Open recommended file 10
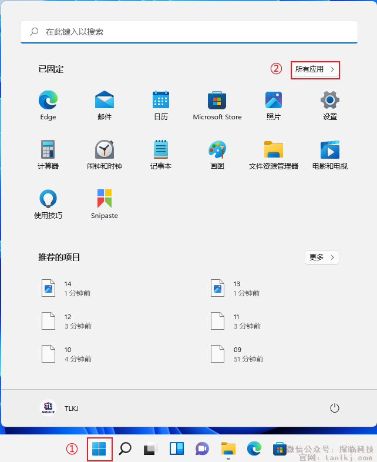The height and width of the screenshot is (462, 377). point(67,354)
